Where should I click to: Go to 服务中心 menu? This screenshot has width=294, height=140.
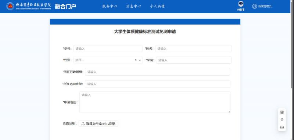coord(110,6)
